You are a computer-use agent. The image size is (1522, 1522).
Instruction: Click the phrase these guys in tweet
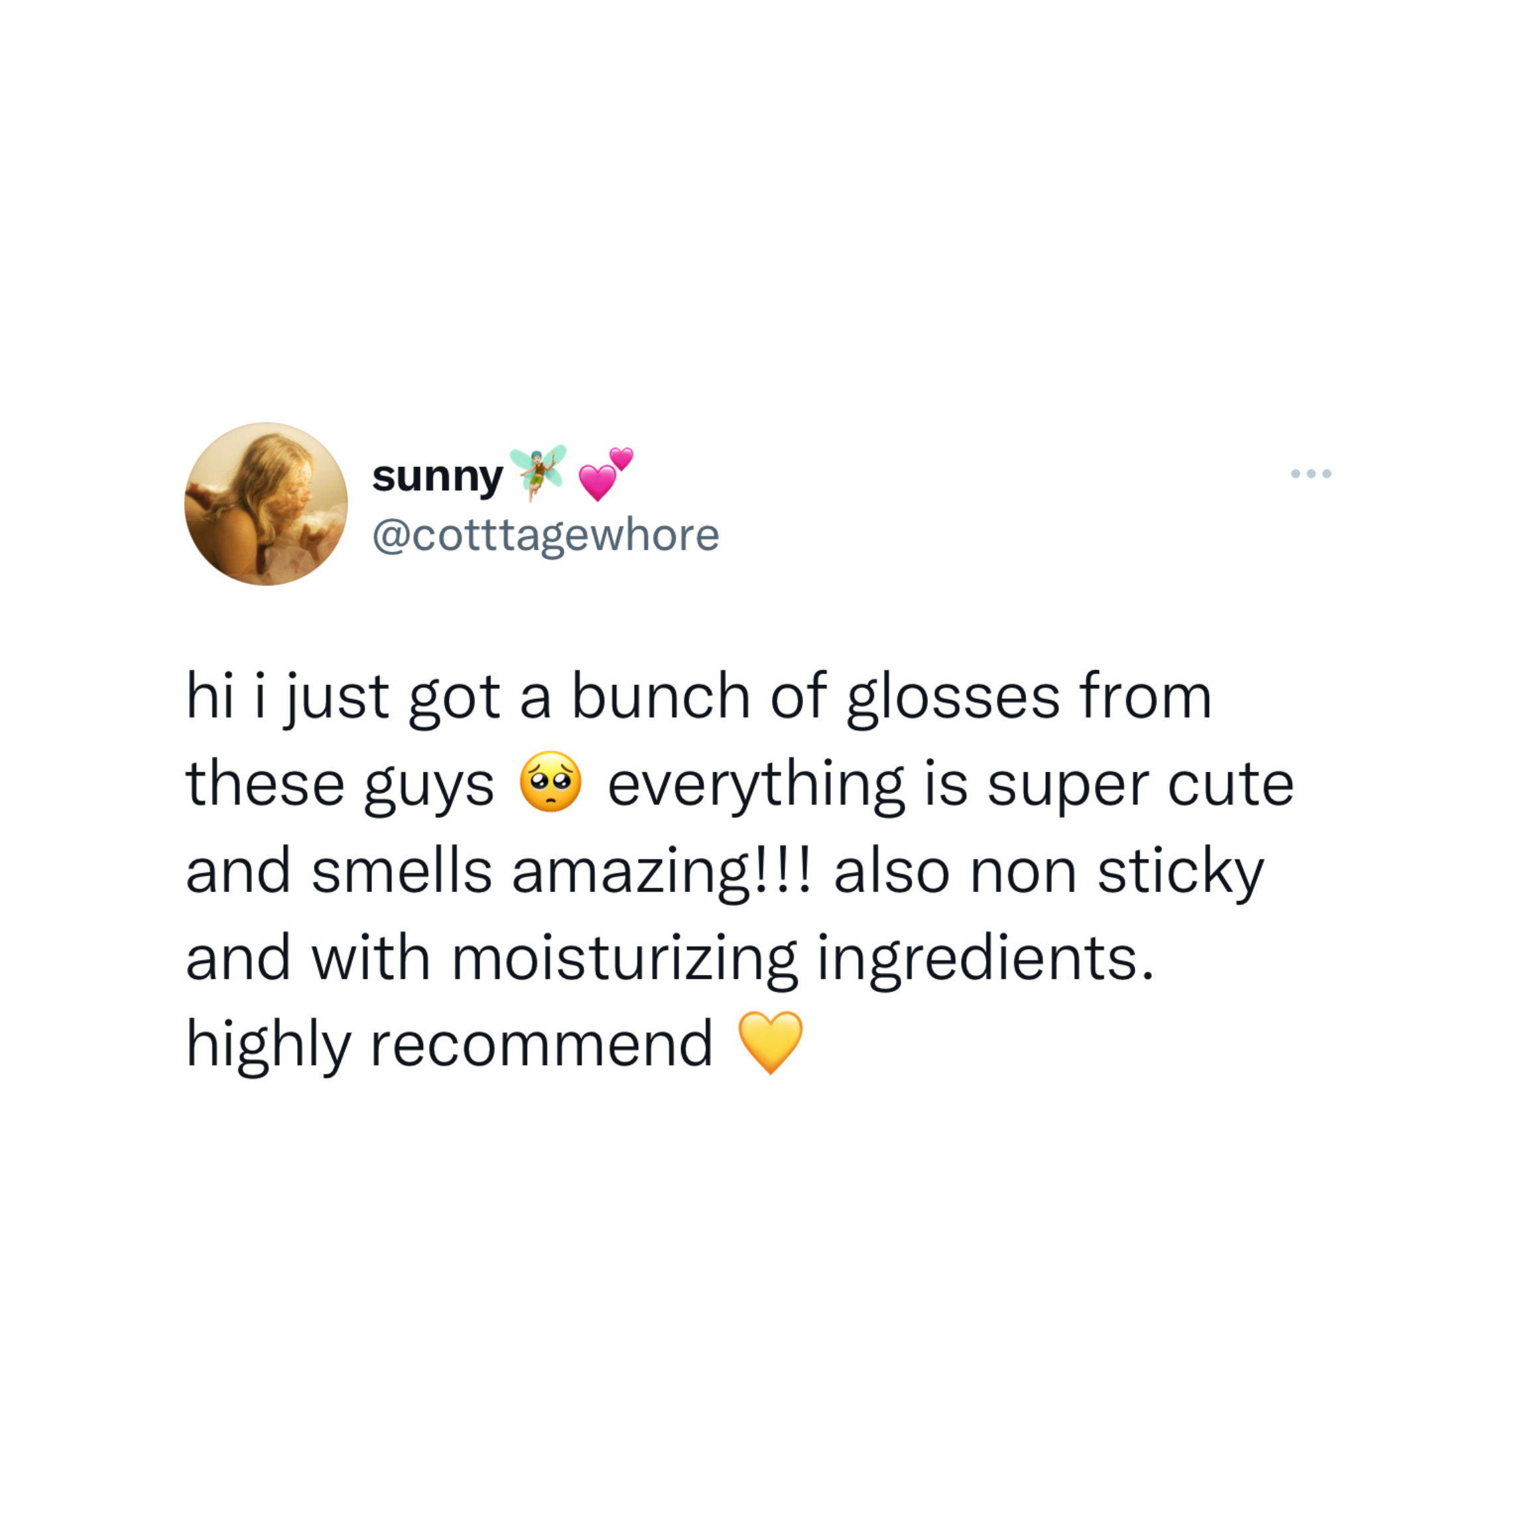pos(340,785)
